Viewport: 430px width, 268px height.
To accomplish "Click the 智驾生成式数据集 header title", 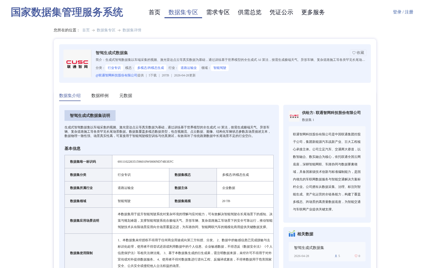I will (112, 53).
